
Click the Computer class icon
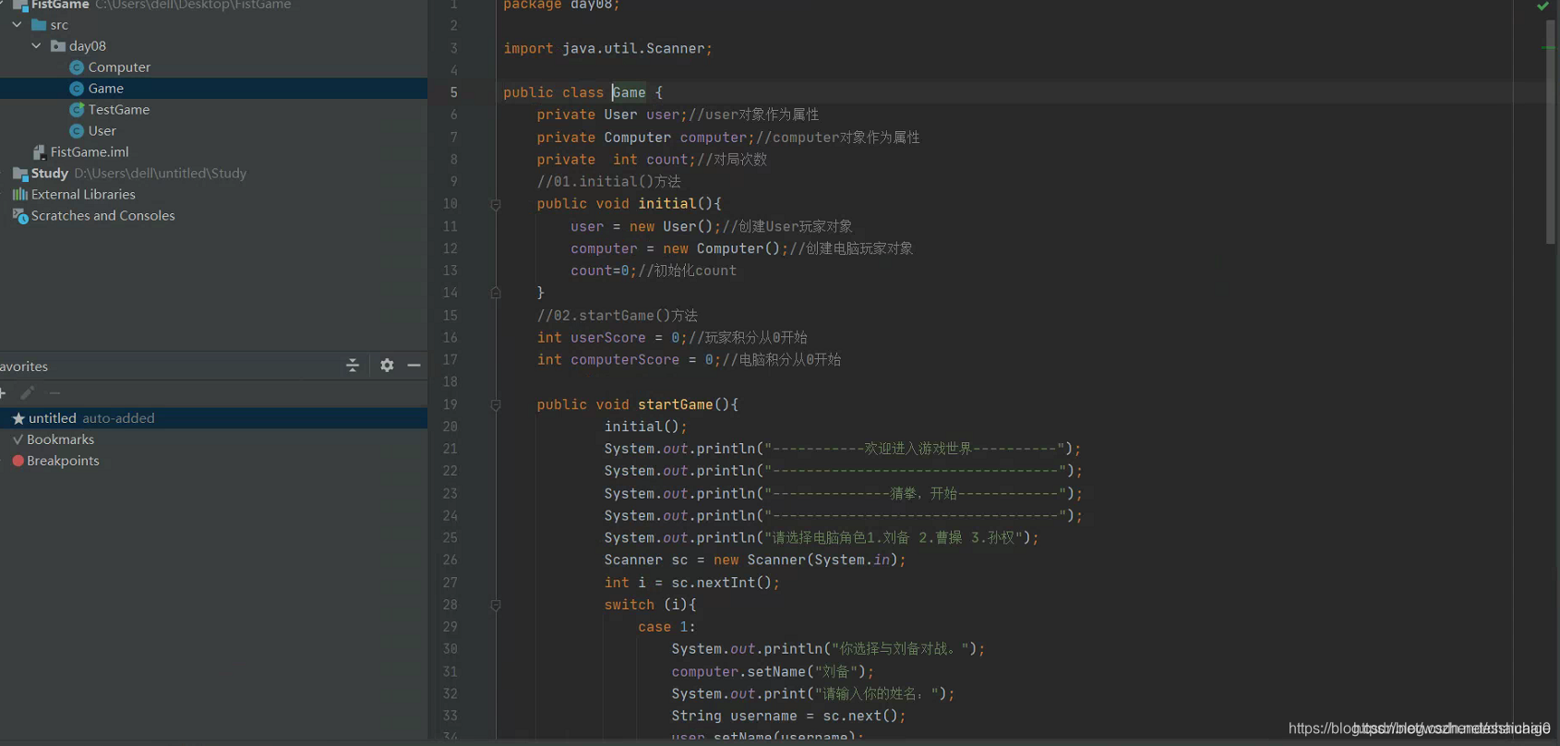pos(77,67)
